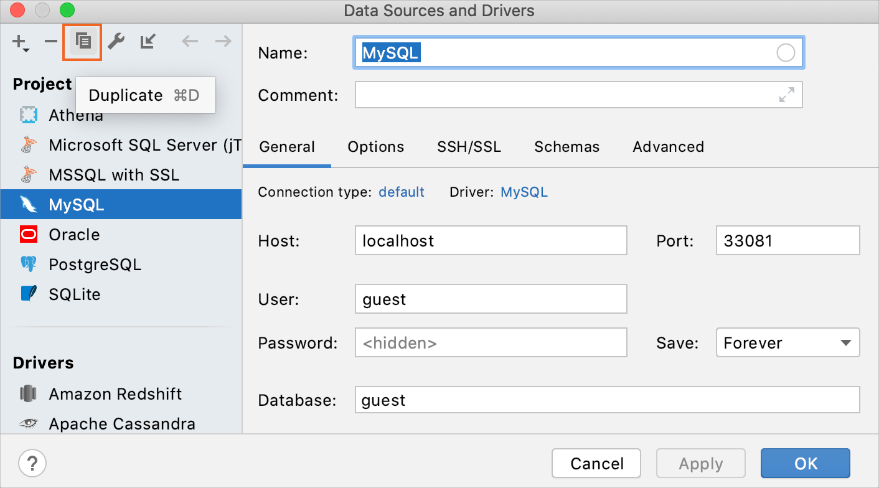Viewport: 879px width, 488px height.
Task: Remove a data source with the minus icon
Action: point(50,42)
